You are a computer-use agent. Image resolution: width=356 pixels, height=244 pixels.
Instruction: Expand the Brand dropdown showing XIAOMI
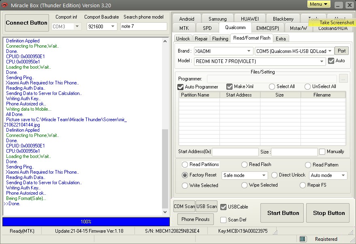click(249, 51)
